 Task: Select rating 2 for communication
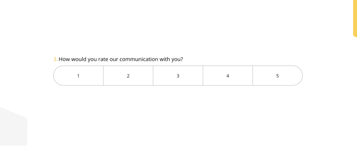point(128,76)
